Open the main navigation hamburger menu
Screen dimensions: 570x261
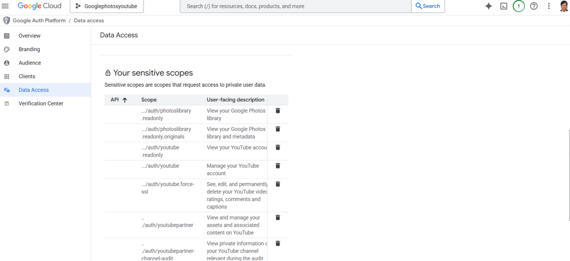tap(6, 6)
